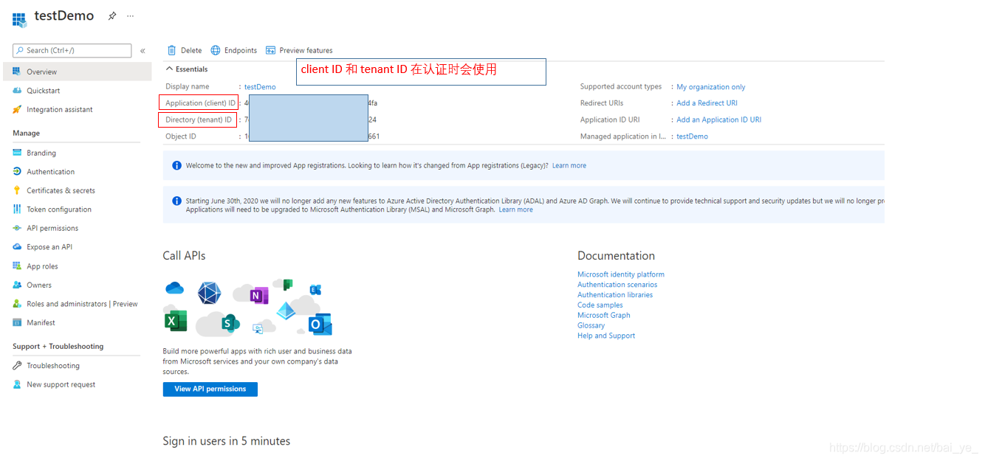Click the Outlook icon in Call APIs
This screenshot has width=985, height=461.
pyautogui.click(x=320, y=325)
